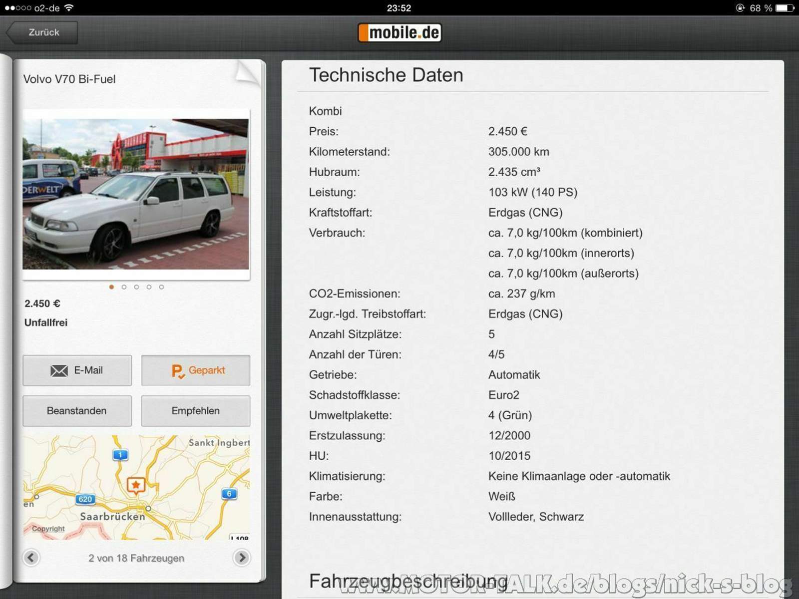Tap the Unfallfrei label
Viewport: 799px width, 599px height.
[46, 322]
